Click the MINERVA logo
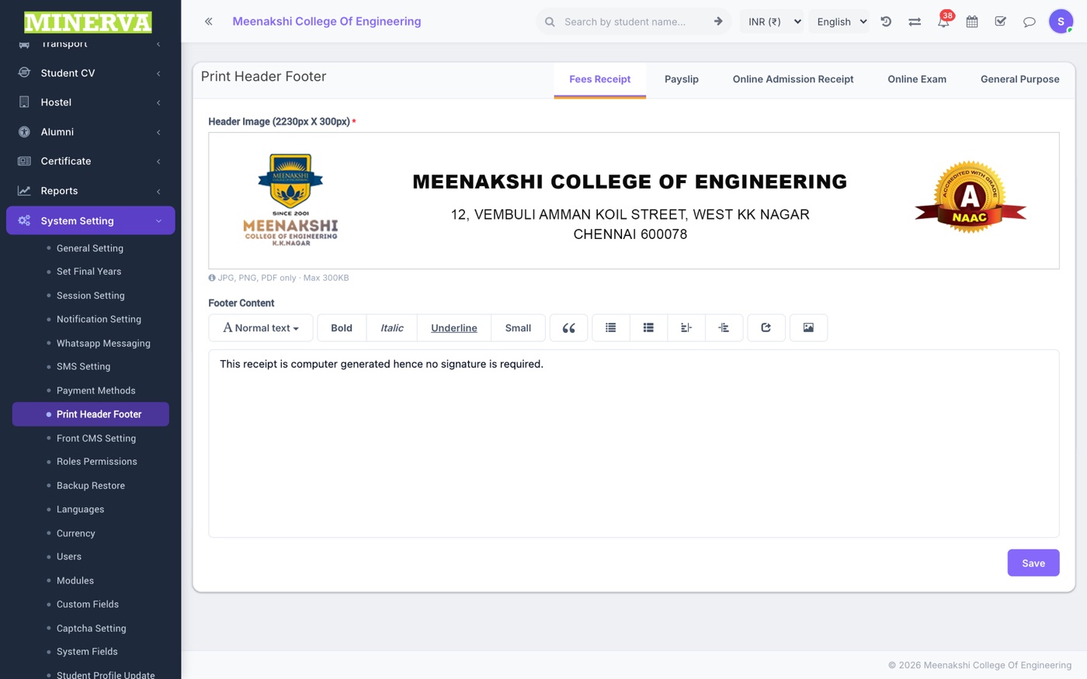Screen dimensions: 1087x679 (88, 22)
